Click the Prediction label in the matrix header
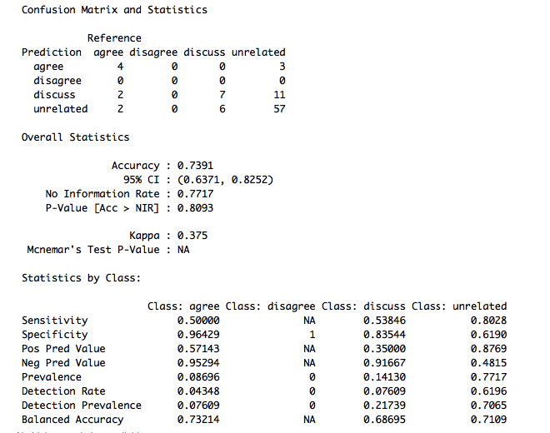Viewport: 550px width, 433px height. [x=52, y=52]
